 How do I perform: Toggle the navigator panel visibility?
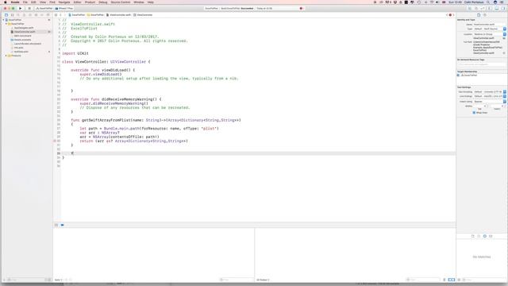pyautogui.click(x=491, y=9)
